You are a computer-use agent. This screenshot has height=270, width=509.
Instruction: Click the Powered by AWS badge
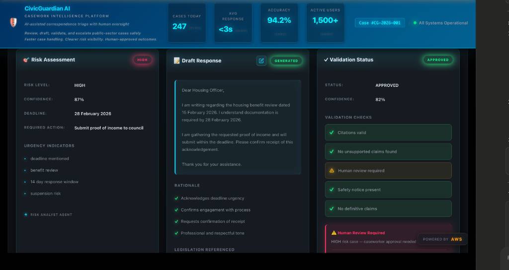click(442, 239)
